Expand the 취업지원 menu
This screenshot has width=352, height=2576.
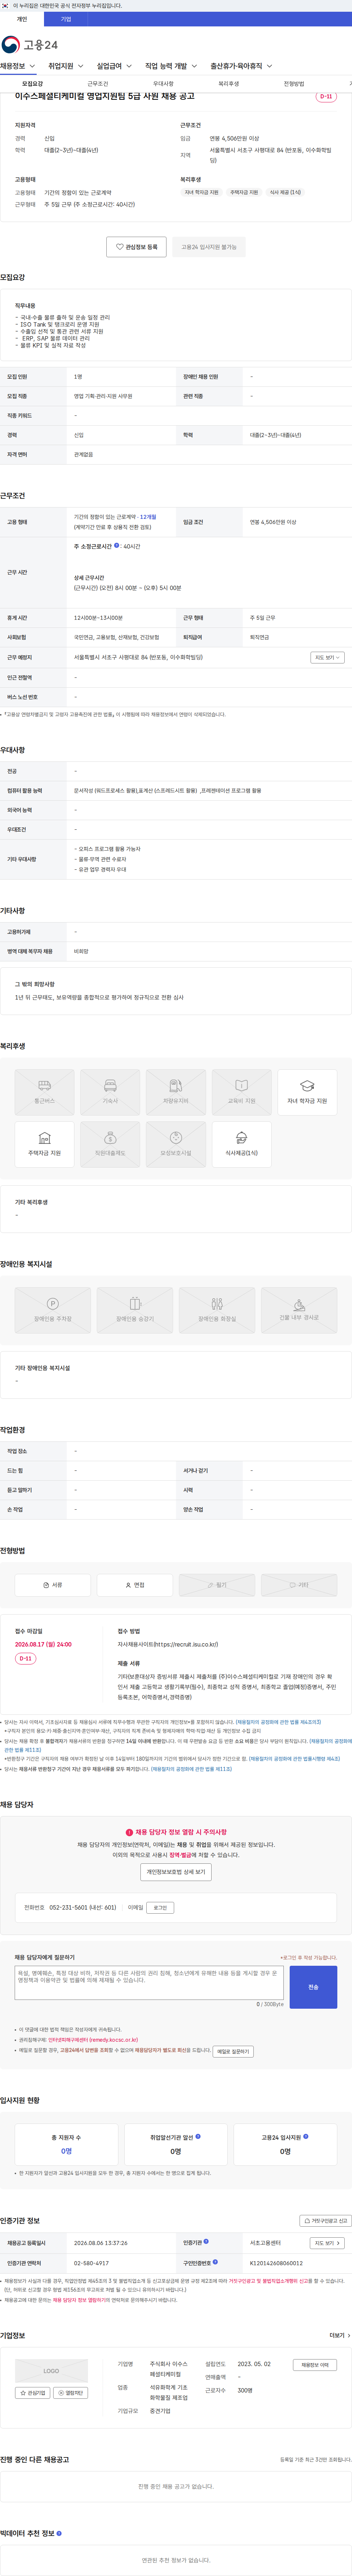(x=66, y=66)
